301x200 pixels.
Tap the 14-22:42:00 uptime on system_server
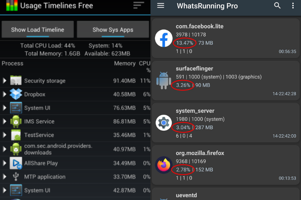tap(284, 136)
